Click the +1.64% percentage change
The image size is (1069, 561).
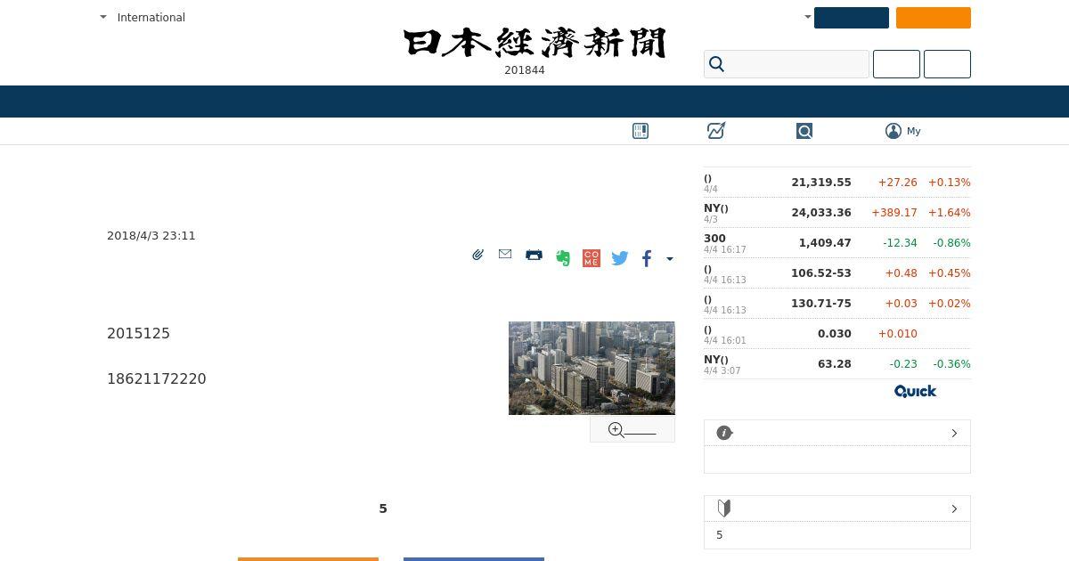tap(950, 213)
